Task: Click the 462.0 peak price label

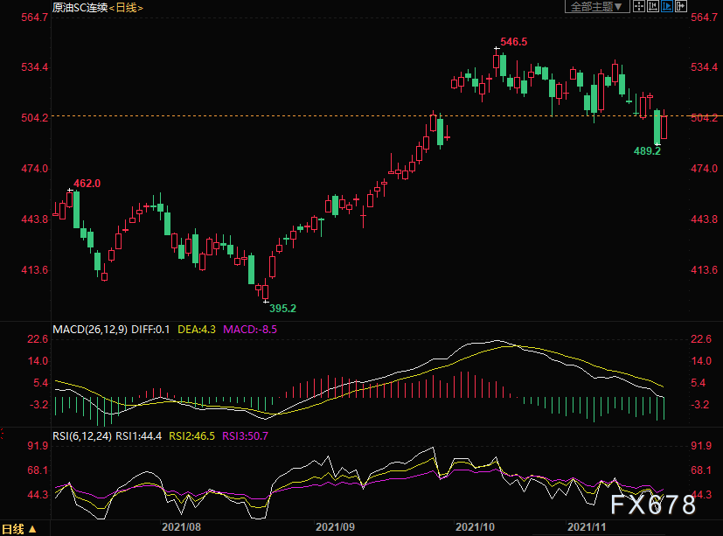Action: (x=87, y=183)
